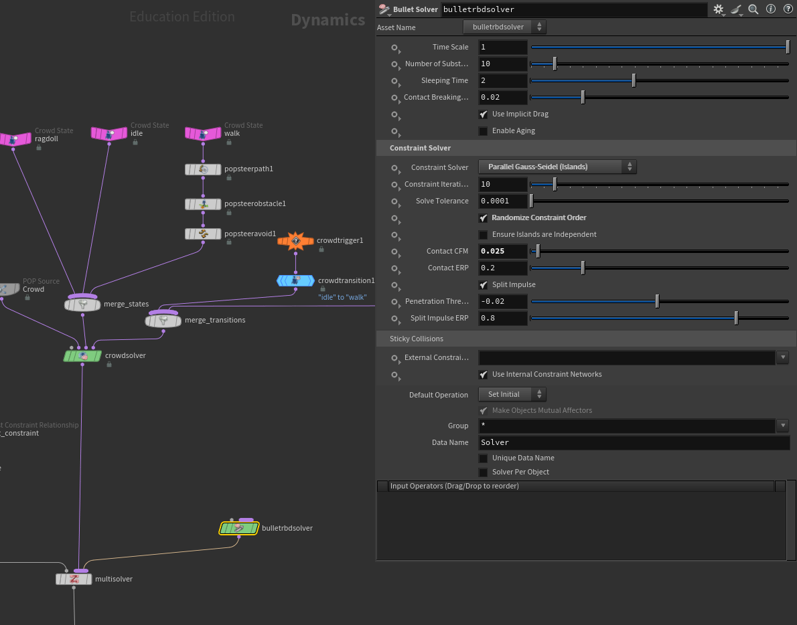Image resolution: width=797 pixels, height=625 pixels.
Task: Select the walk Crowd State node
Action: click(203, 134)
